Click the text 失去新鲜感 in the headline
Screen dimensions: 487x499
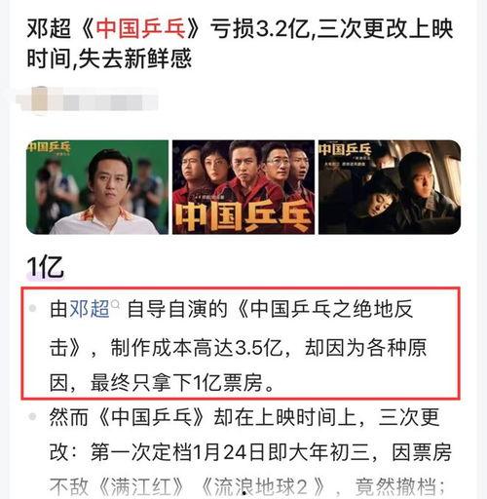tap(134, 59)
